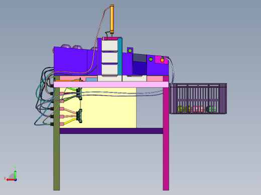Select the light pink tabletop slab
Viewport: 261px width, 195px height.
[111, 84]
